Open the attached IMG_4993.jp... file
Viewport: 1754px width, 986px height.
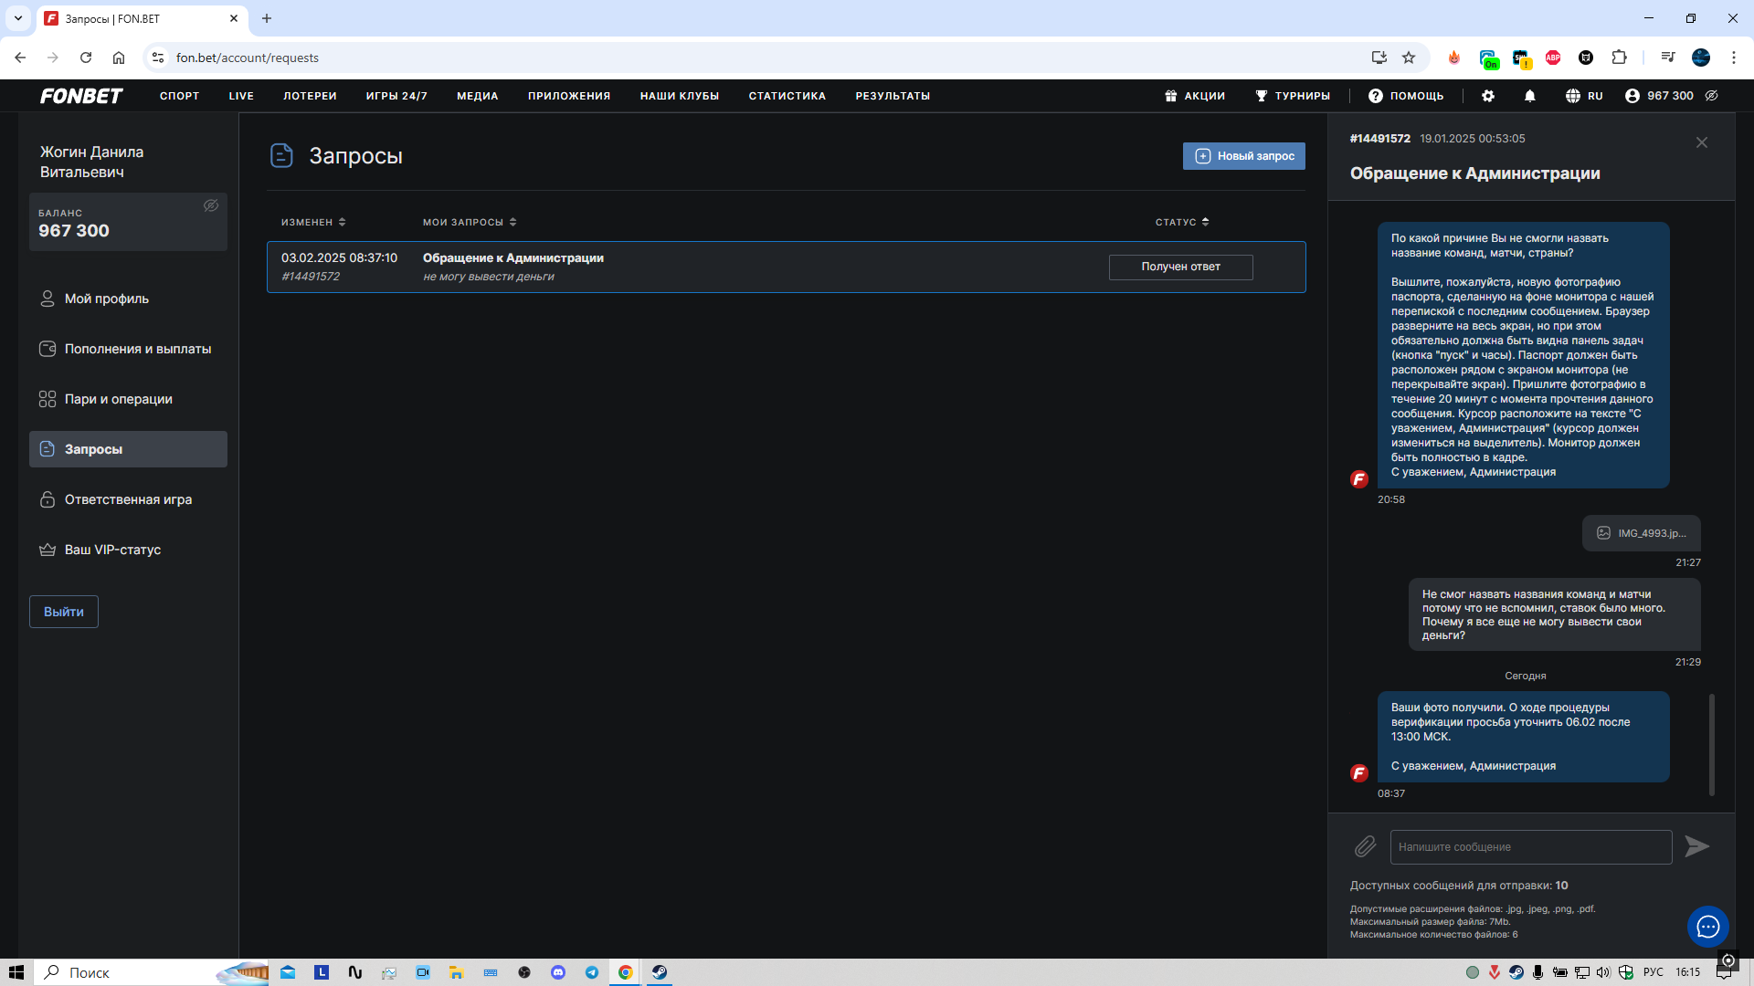(x=1642, y=533)
